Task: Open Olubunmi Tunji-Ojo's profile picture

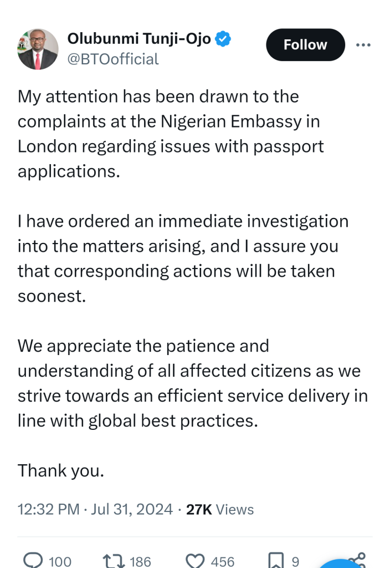Action: click(x=38, y=49)
